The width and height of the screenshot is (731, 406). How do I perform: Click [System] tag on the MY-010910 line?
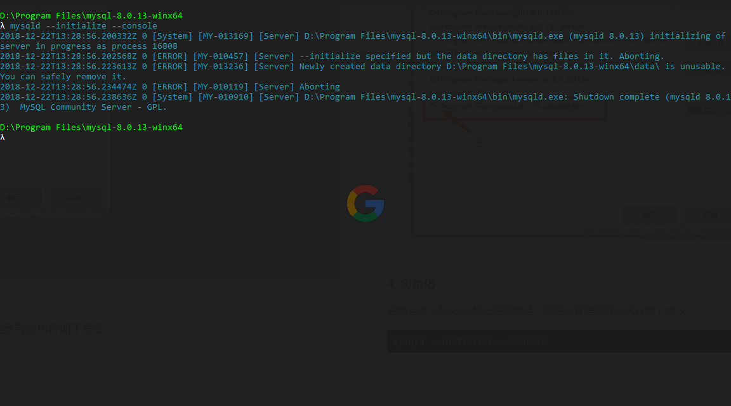(173, 97)
